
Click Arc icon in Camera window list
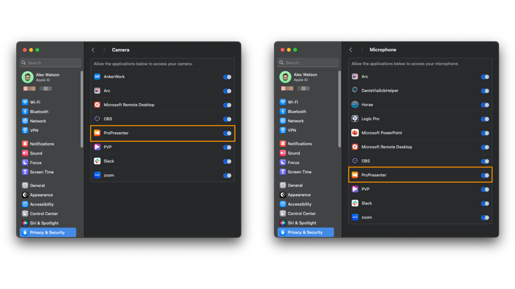[97, 91]
